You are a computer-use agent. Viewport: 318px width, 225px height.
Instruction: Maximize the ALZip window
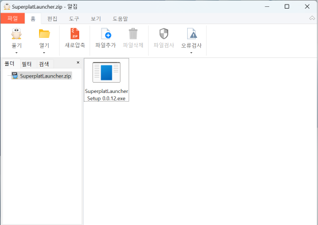(287, 6)
